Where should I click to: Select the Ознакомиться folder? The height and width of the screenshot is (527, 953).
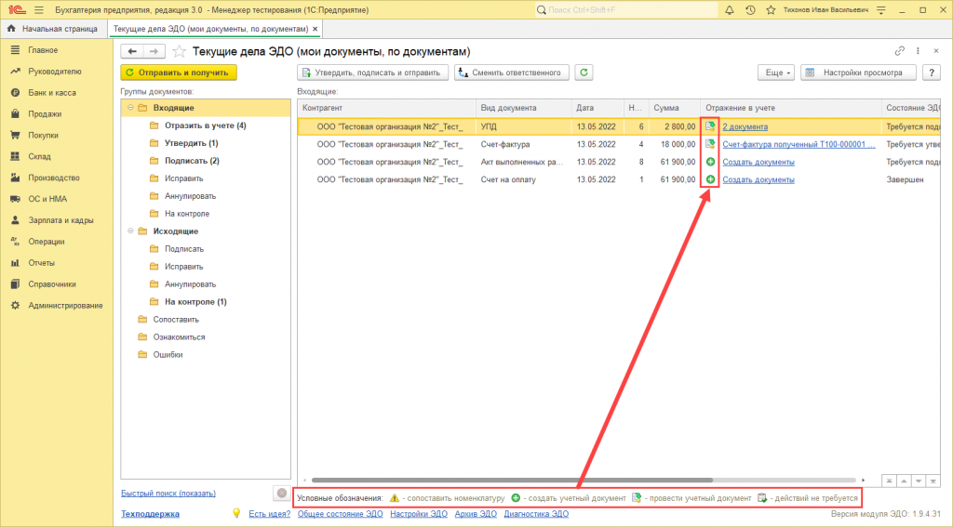[x=179, y=336]
